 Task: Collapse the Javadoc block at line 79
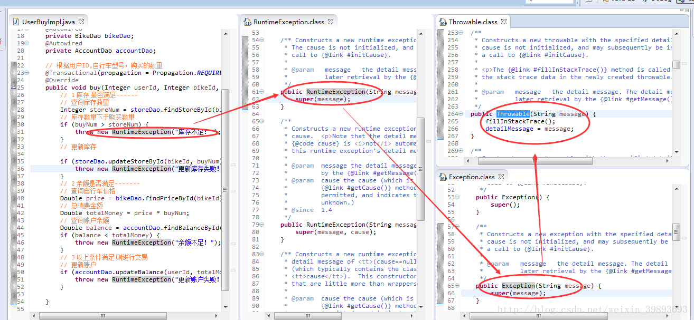(x=260, y=224)
